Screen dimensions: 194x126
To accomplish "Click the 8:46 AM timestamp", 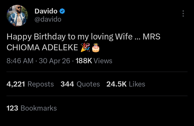I will [20, 61].
